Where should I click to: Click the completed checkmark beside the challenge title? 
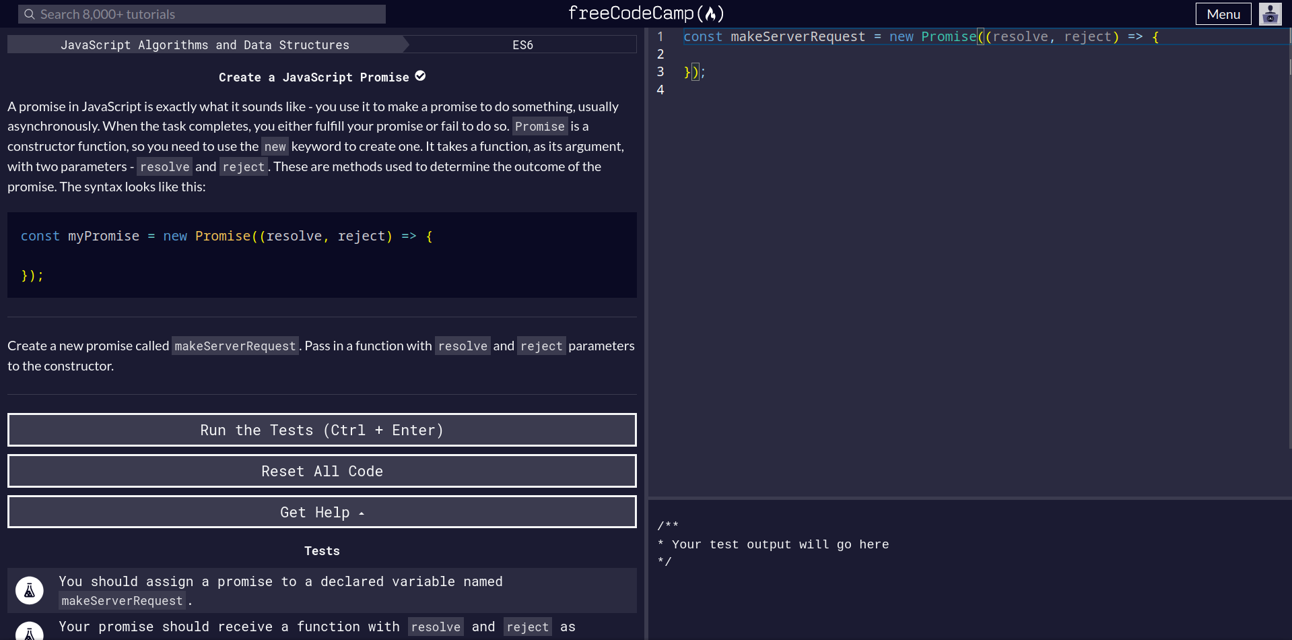click(x=420, y=76)
